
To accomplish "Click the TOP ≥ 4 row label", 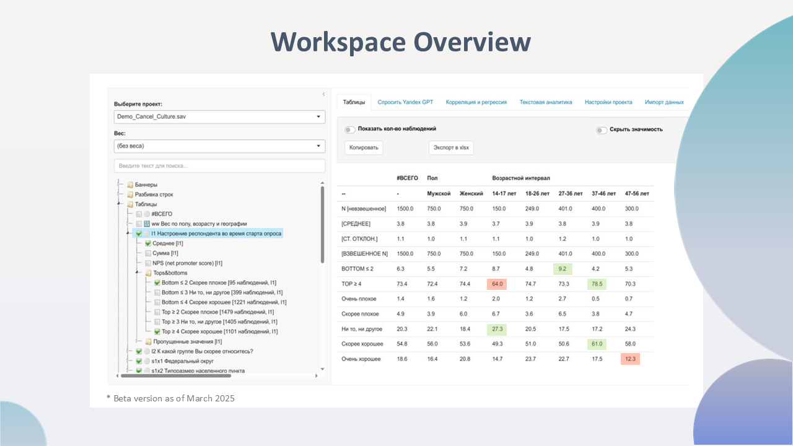I will coord(351,284).
